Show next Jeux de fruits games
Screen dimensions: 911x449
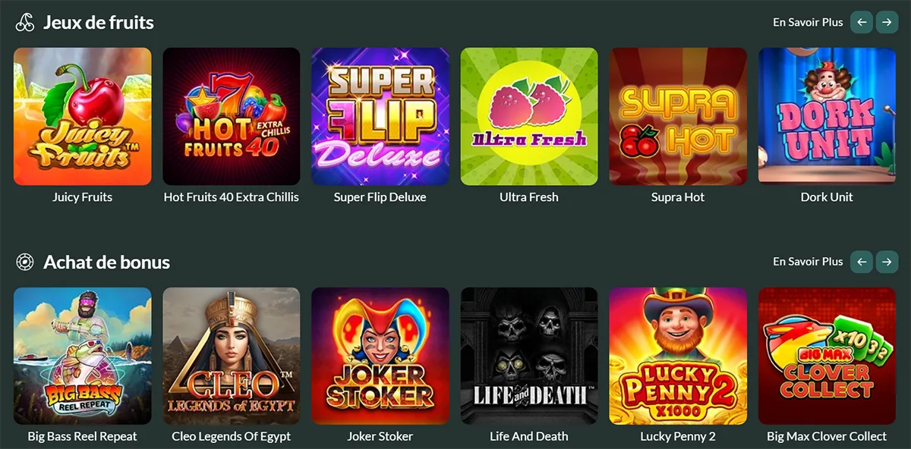coord(887,22)
